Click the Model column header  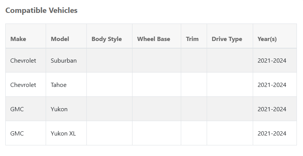[x=60, y=39]
